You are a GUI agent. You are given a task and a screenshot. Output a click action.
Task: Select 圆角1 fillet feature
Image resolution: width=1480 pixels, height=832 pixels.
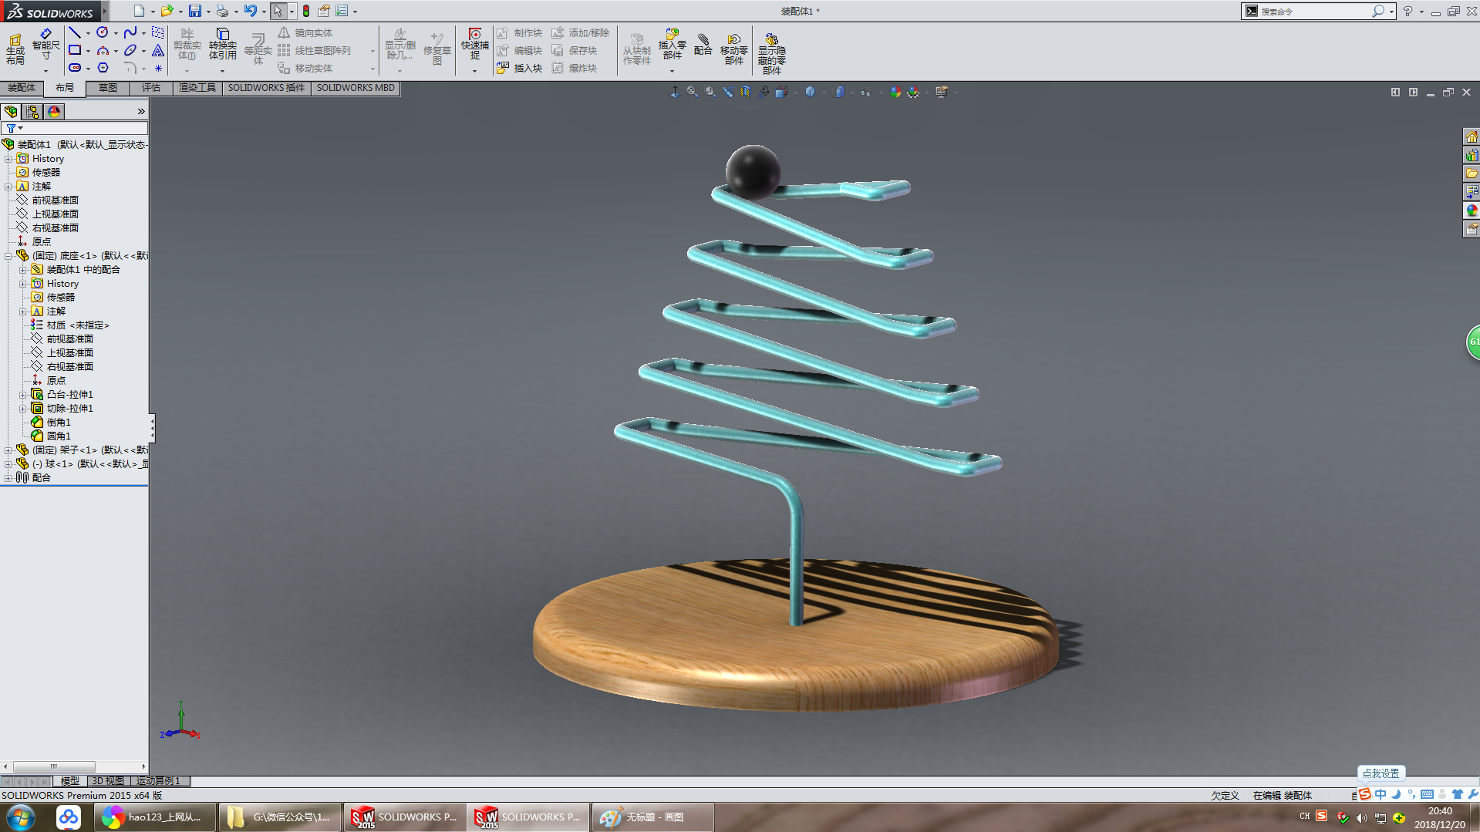tap(58, 436)
